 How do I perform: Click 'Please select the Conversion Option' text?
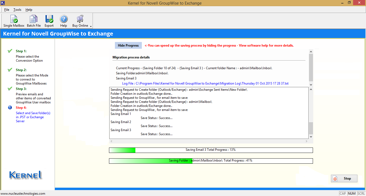click(29, 58)
